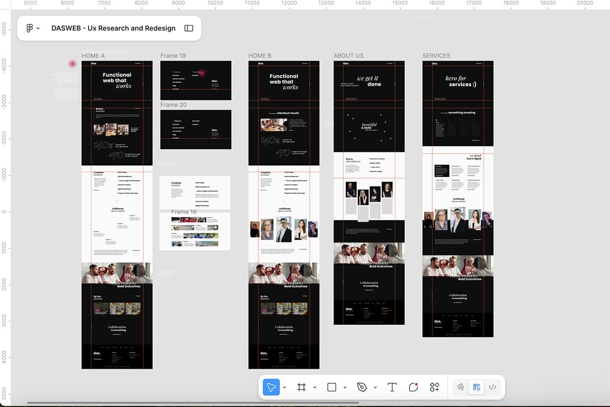Toggle the sidebar panel visibility
The width and height of the screenshot is (610, 407).
[x=189, y=28]
